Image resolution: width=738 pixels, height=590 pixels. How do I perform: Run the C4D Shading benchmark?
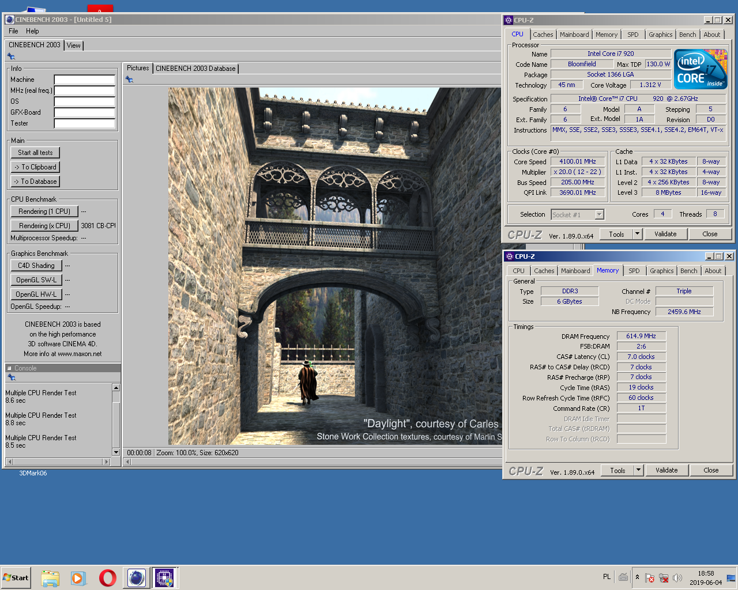[36, 266]
